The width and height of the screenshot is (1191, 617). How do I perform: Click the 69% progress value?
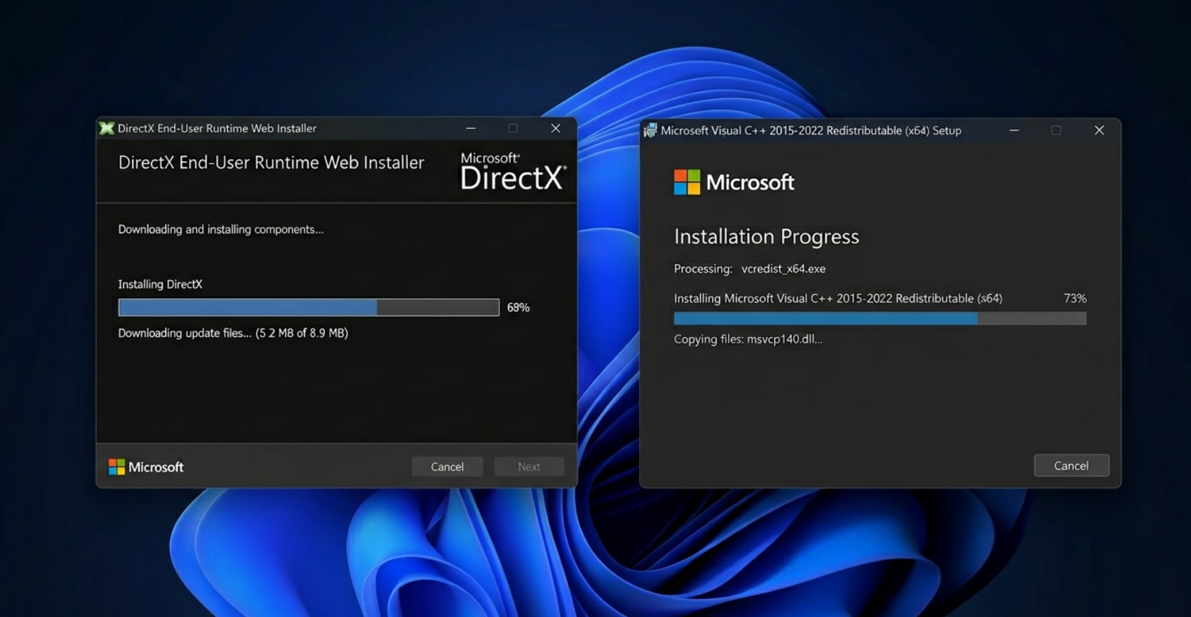518,307
